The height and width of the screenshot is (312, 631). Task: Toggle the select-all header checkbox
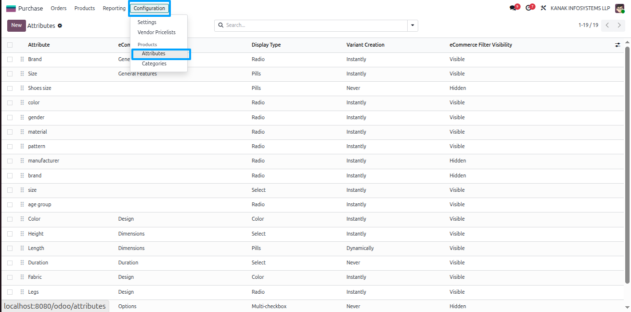[x=10, y=45]
